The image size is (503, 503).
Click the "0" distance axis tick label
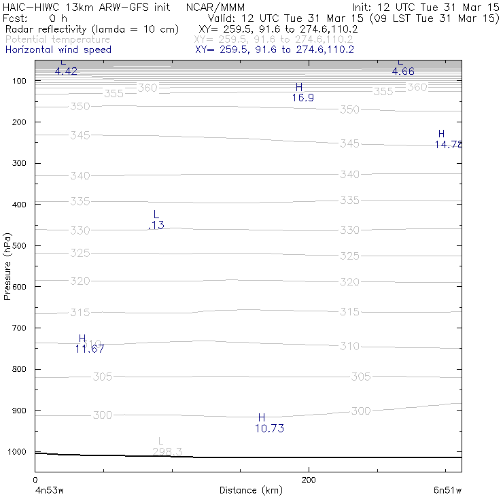coord(35,480)
